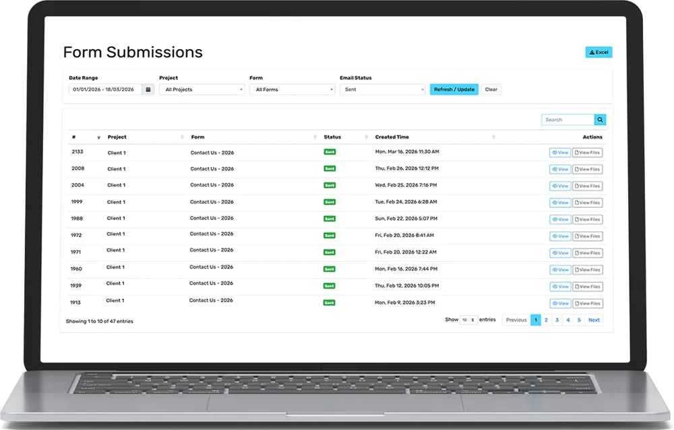The height and width of the screenshot is (430, 674).
Task: Click 'Mon, Feb 9, 2026 3:23 PM' cell
Action: 404,303
